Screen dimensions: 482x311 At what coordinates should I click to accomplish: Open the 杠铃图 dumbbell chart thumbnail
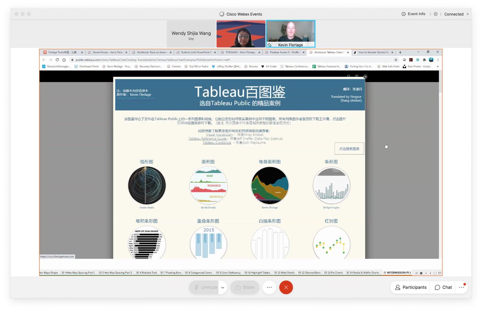tap(331, 242)
